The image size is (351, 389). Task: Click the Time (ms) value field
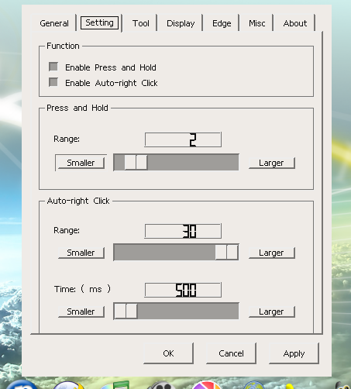pyautogui.click(x=183, y=290)
